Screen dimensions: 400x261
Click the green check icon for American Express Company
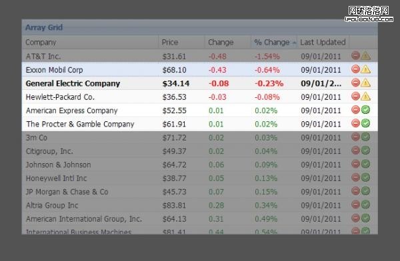[x=365, y=110]
